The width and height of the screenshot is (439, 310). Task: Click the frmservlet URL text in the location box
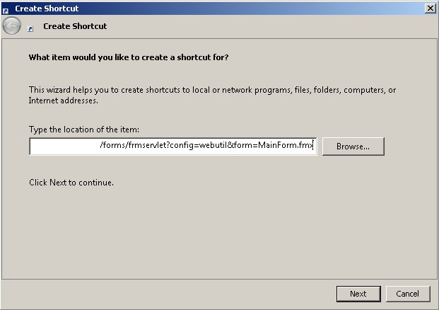(x=205, y=147)
